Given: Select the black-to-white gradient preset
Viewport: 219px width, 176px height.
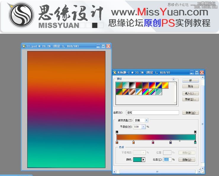Looking at the screenshot, I should point(132,85).
